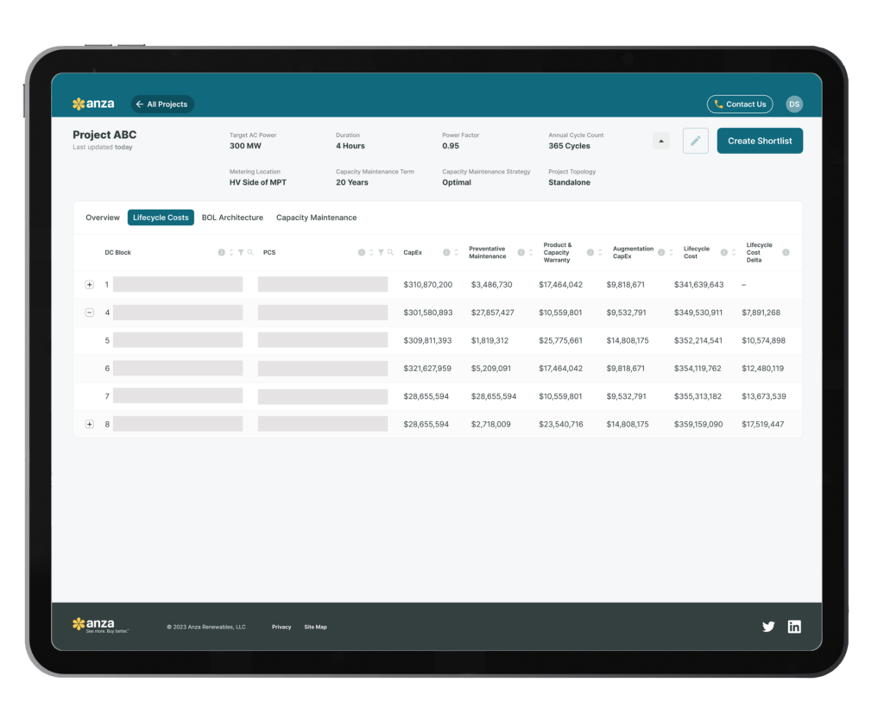Screen dimensions: 884x720
Task: Show info for Product & Capacity Warranty
Action: 590,253
